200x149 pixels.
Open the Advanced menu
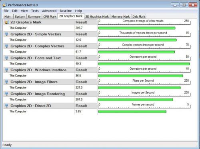49,11
